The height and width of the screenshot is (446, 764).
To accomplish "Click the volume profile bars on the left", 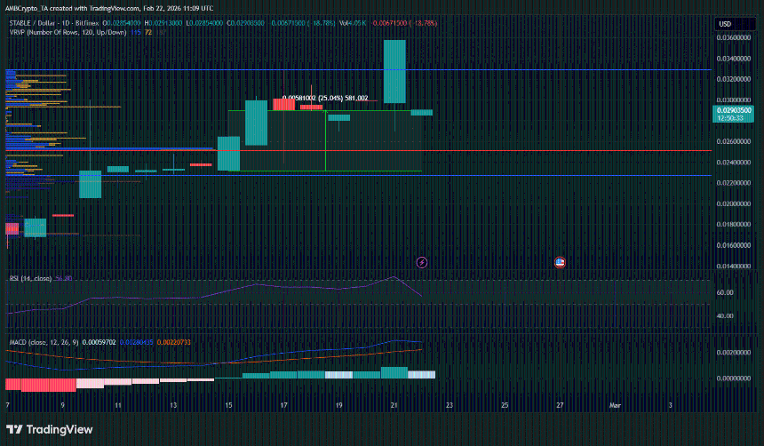I will [x=36, y=133].
